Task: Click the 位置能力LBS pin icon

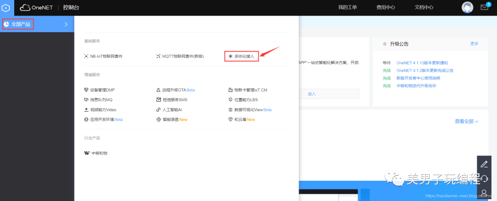Action: click(231, 99)
